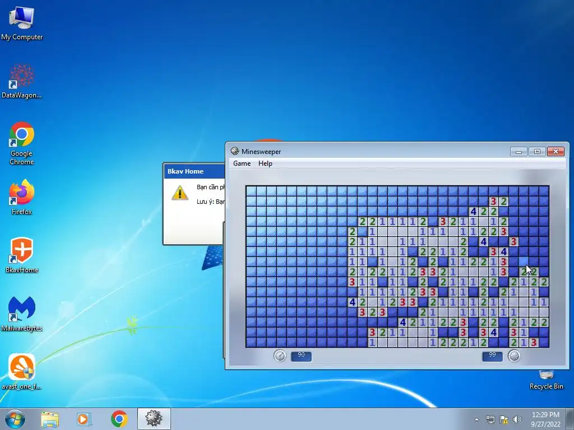Click the highlighted covered tile near the cursor

[524, 262]
